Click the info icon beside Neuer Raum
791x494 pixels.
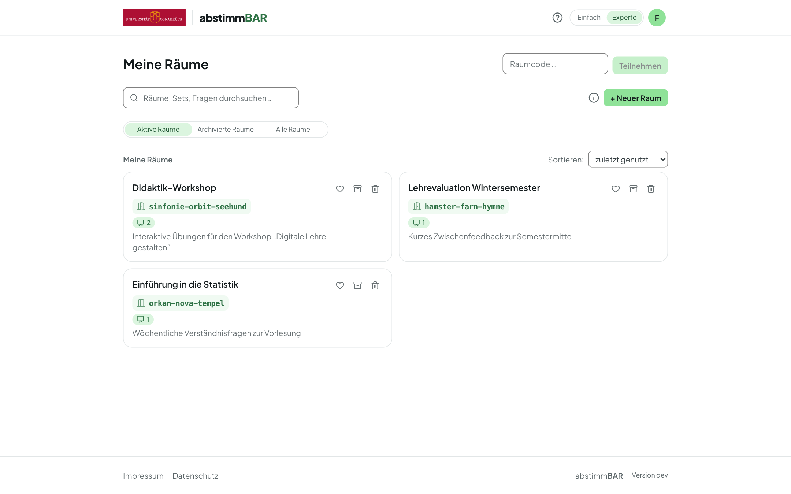tap(594, 98)
